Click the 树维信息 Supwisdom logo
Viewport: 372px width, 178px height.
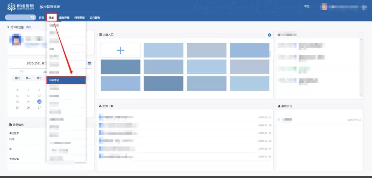pos(21,7)
